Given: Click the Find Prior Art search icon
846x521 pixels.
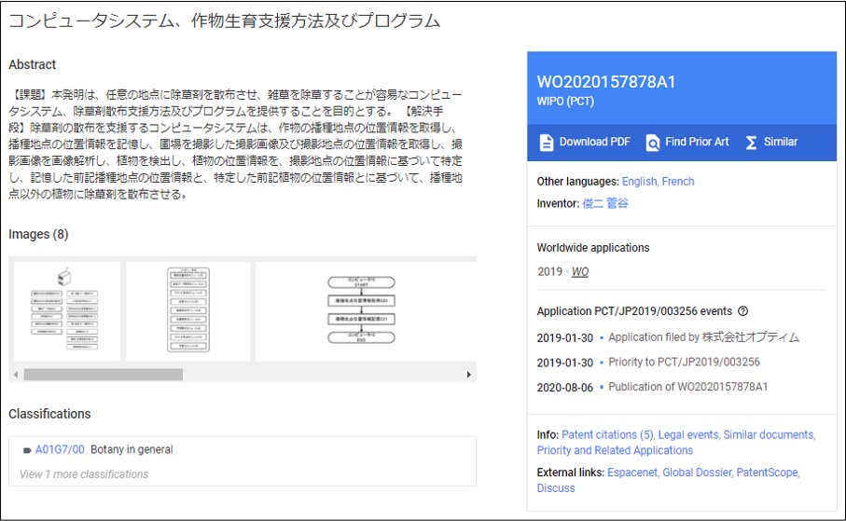Looking at the screenshot, I should (x=652, y=143).
